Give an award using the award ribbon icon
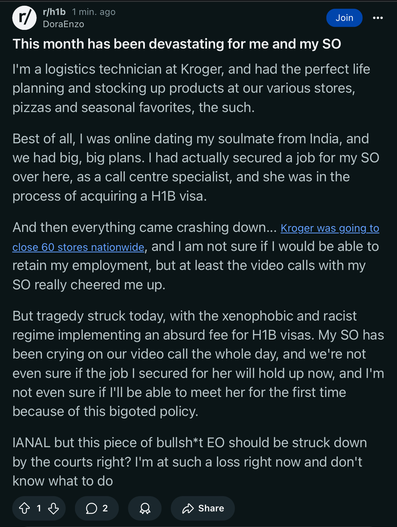 [x=145, y=508]
